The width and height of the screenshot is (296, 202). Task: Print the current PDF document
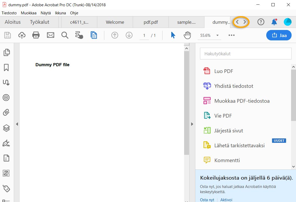pos(36,35)
